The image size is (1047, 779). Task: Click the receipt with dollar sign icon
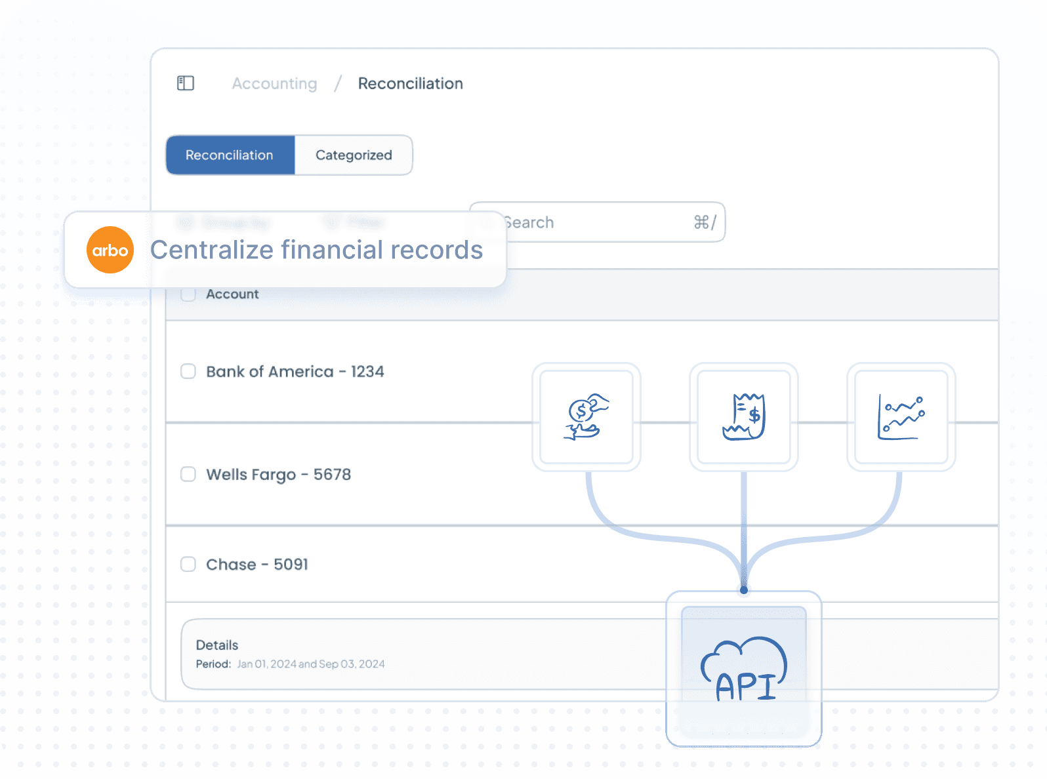(744, 417)
